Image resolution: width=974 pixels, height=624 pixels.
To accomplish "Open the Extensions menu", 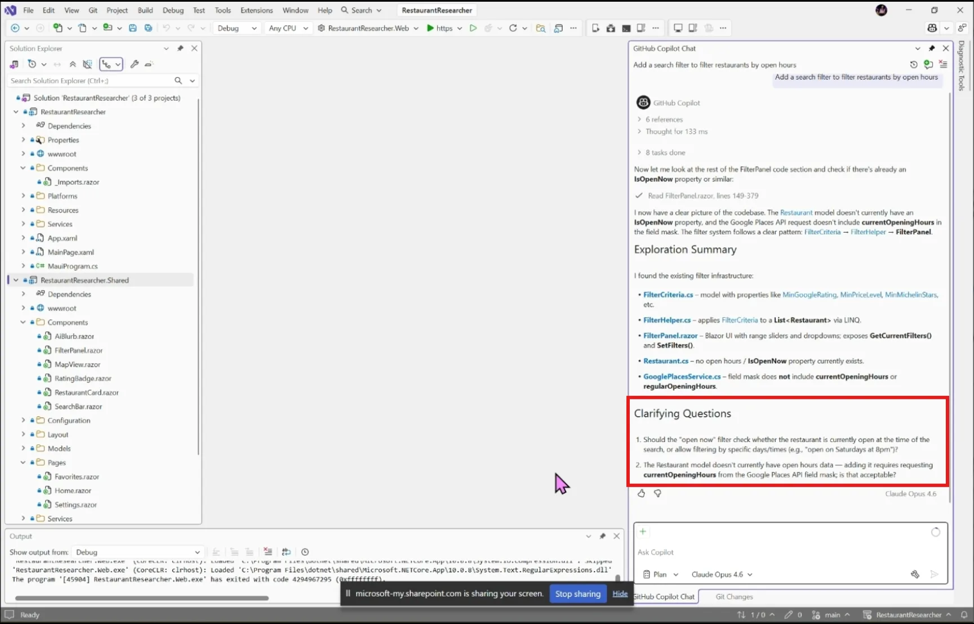I will (256, 10).
